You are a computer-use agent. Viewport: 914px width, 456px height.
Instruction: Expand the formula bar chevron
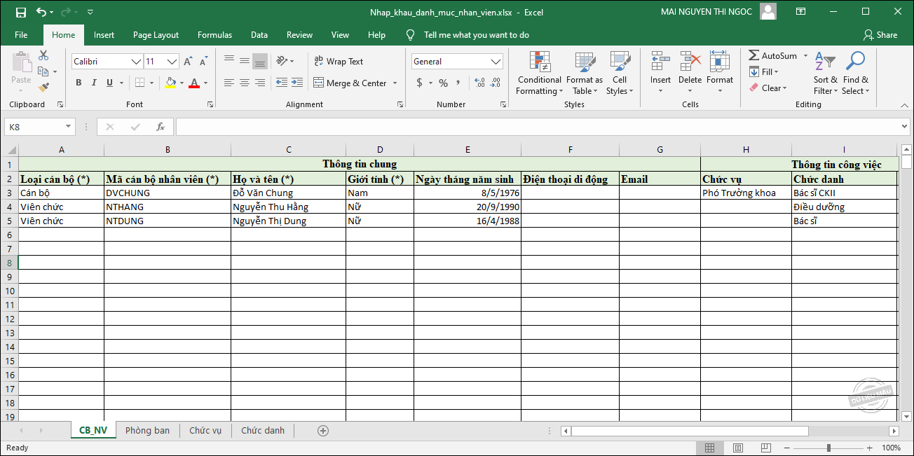pos(904,127)
